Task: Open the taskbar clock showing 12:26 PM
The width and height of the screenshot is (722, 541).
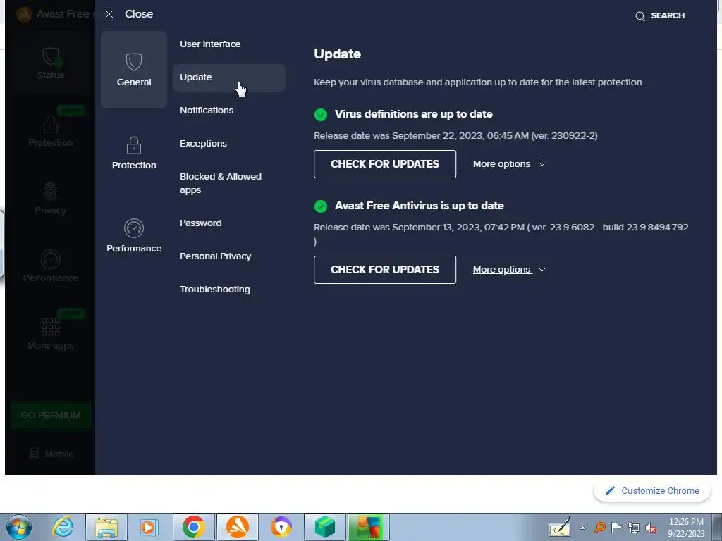Action: coord(686,528)
